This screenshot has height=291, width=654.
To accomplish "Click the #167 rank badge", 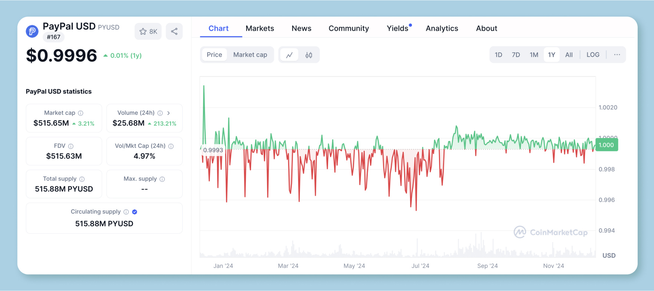I will [x=54, y=37].
